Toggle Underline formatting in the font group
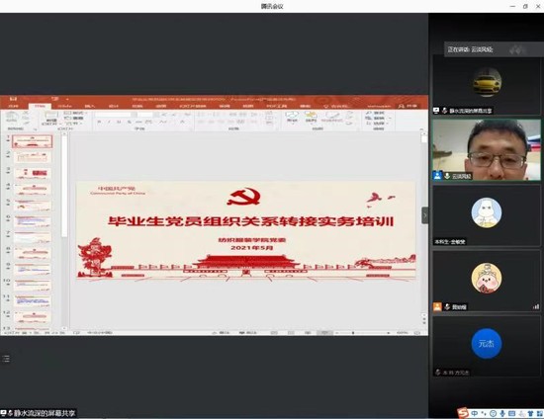 tap(119, 122)
